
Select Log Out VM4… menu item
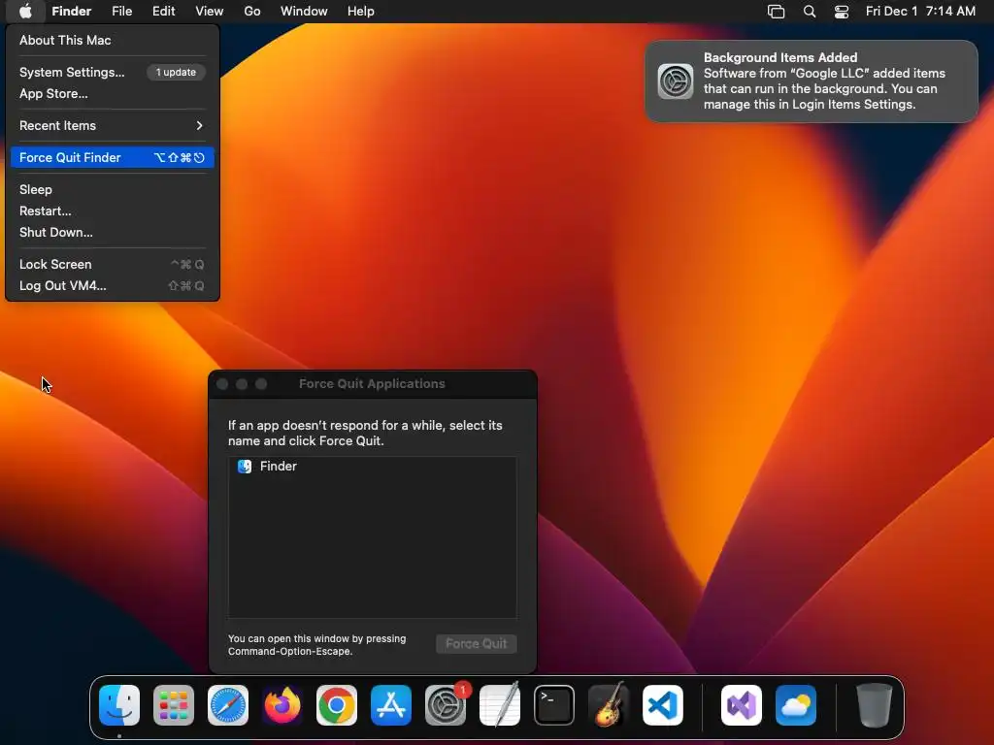[x=113, y=286]
